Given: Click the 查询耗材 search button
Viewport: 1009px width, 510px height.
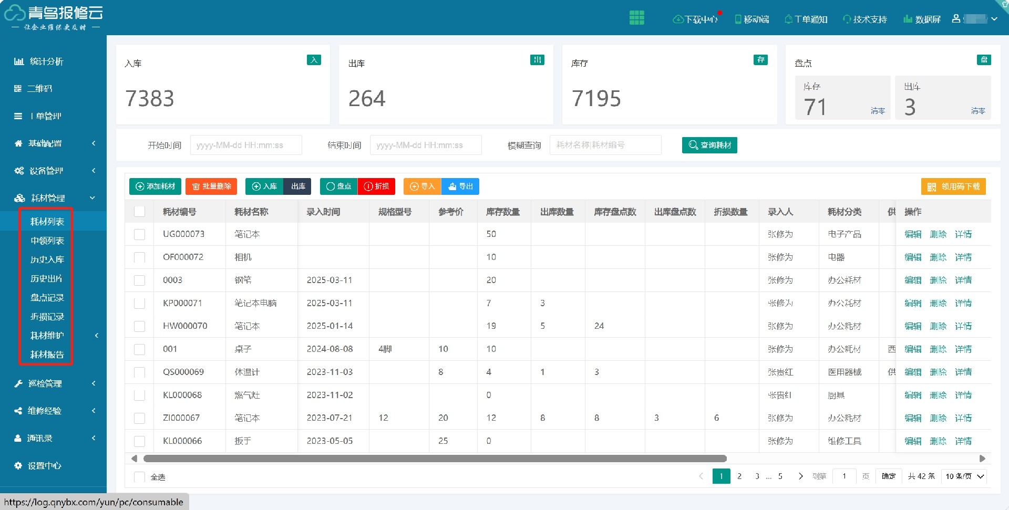Looking at the screenshot, I should pyautogui.click(x=709, y=145).
